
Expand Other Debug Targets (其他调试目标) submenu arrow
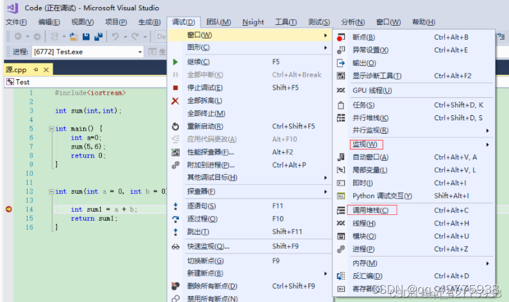pos(325,178)
